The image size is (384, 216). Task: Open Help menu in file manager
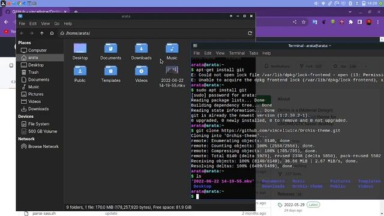coord(68,24)
